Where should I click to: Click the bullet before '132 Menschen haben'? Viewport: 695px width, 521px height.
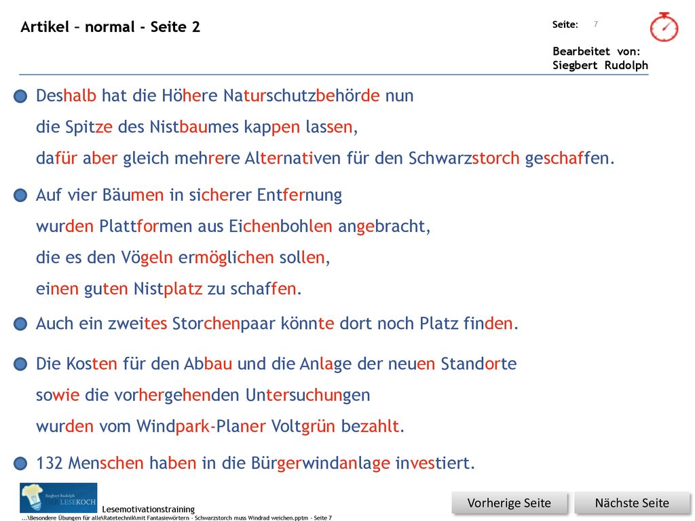point(20,463)
